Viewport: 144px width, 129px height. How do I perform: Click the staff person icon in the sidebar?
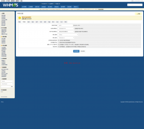tap(1, 28)
